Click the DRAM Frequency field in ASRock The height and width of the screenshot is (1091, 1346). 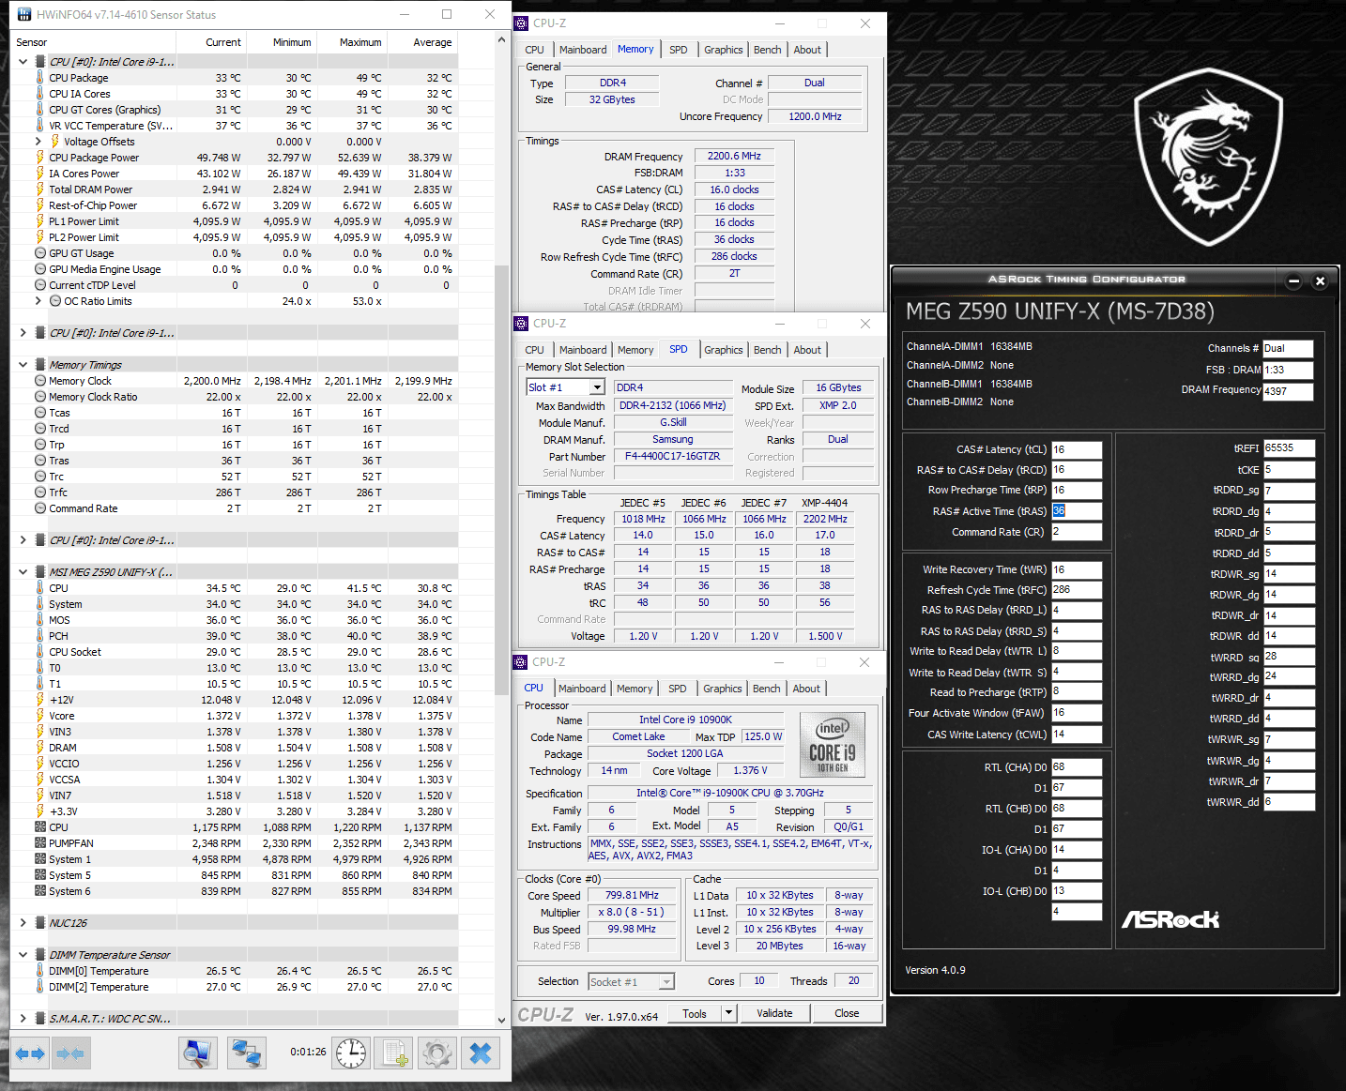(1288, 391)
